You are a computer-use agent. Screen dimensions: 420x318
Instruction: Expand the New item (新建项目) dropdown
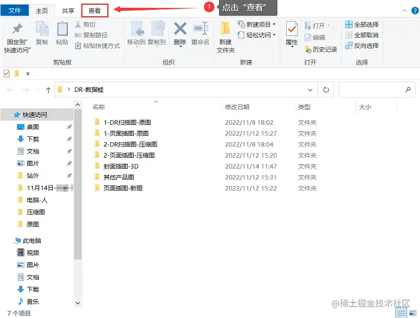click(x=274, y=25)
